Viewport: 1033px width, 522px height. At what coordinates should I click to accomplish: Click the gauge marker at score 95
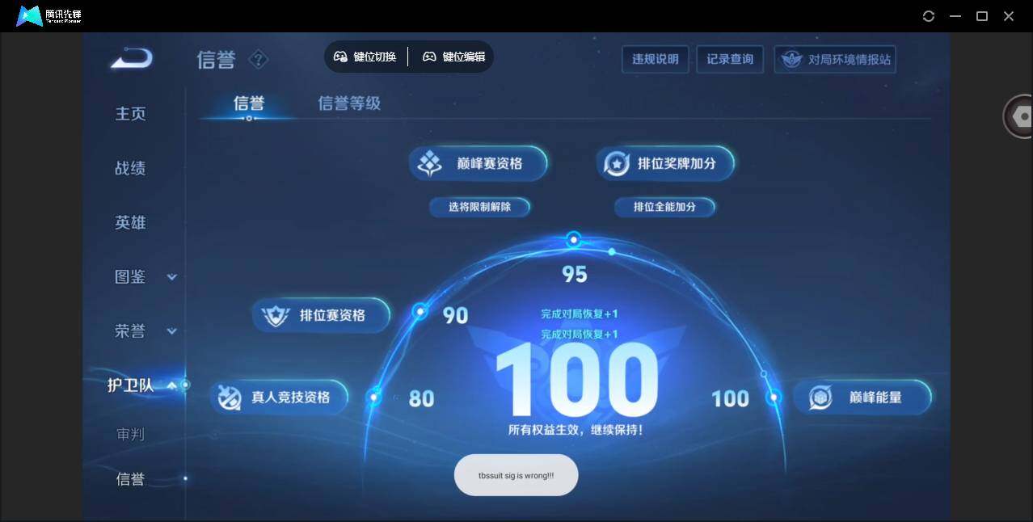574,239
